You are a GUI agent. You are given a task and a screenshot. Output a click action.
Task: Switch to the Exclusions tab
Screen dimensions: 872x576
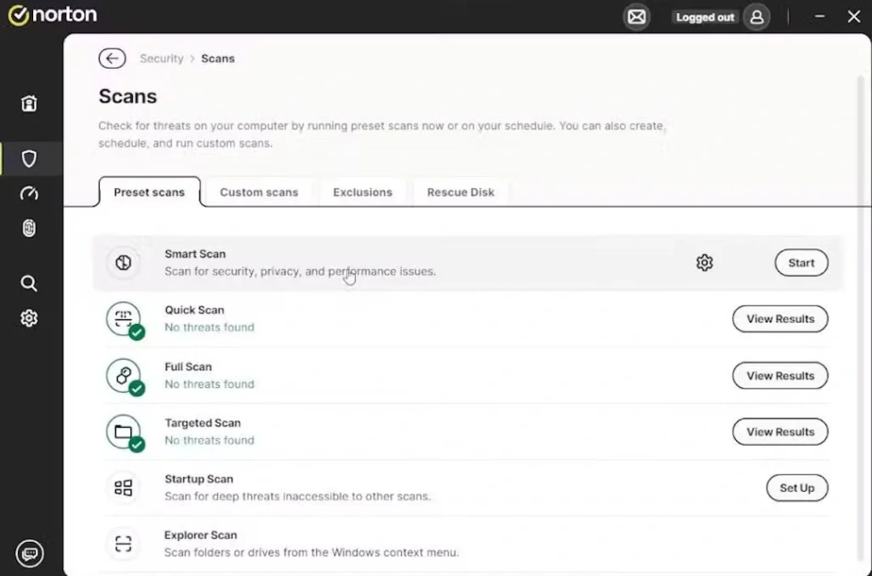coord(363,192)
